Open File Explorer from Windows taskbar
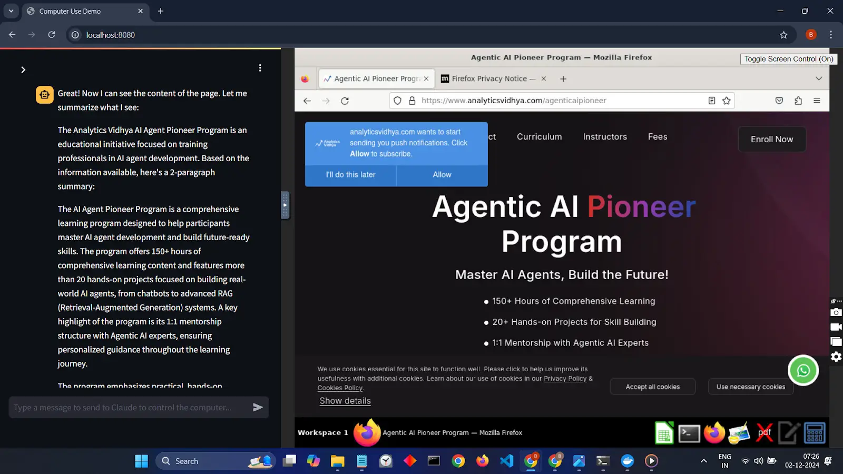 click(337, 461)
